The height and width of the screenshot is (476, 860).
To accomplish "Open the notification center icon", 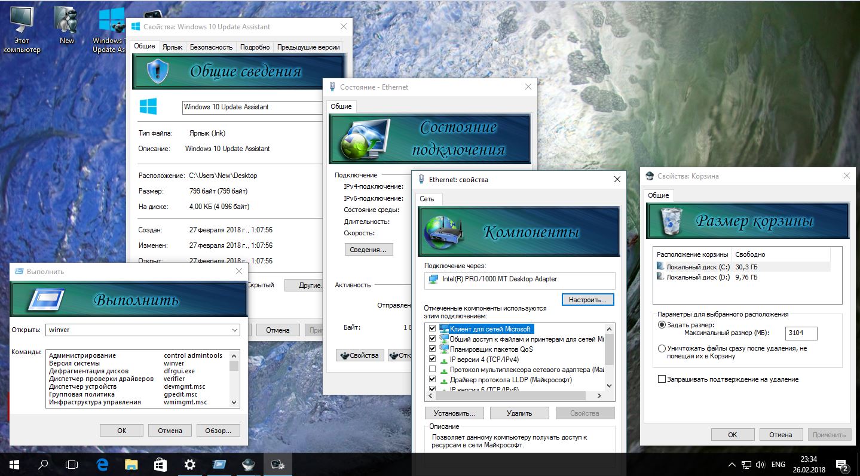I will click(843, 464).
